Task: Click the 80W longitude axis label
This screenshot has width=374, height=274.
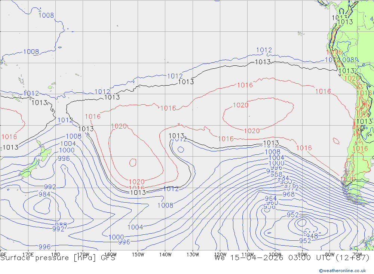Action: coord(330,255)
